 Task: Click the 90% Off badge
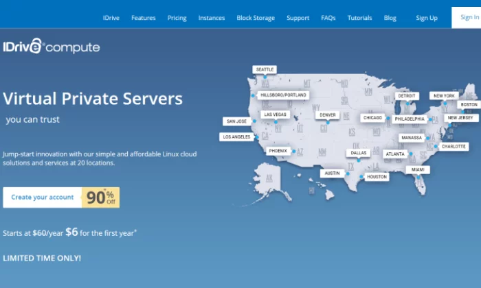tap(100, 197)
